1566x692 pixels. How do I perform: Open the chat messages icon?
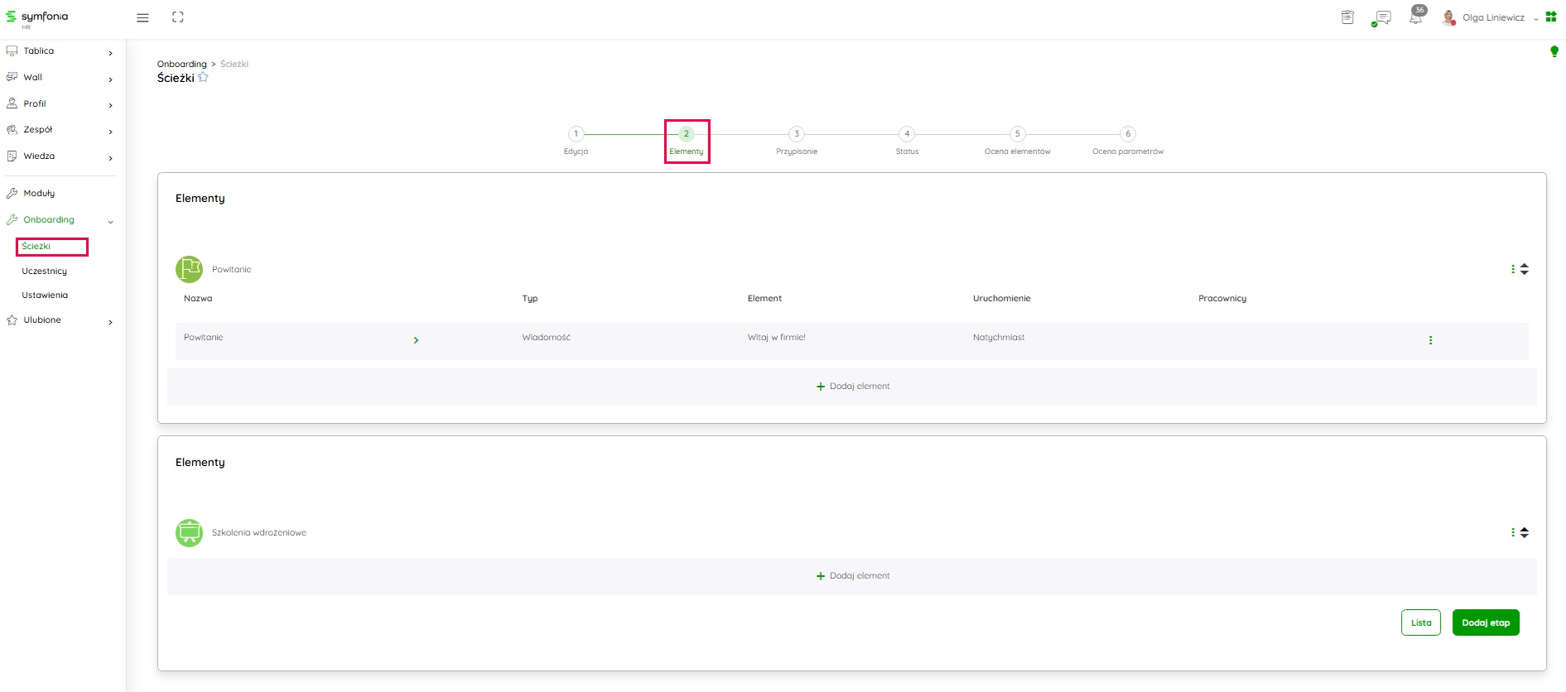click(x=1381, y=18)
